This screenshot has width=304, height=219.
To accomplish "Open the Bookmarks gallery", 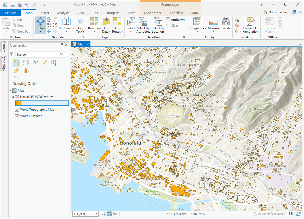I will coord(66,25).
